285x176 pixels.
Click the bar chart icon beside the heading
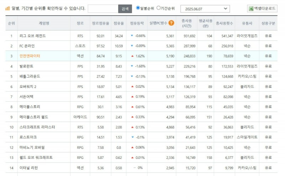7,8
